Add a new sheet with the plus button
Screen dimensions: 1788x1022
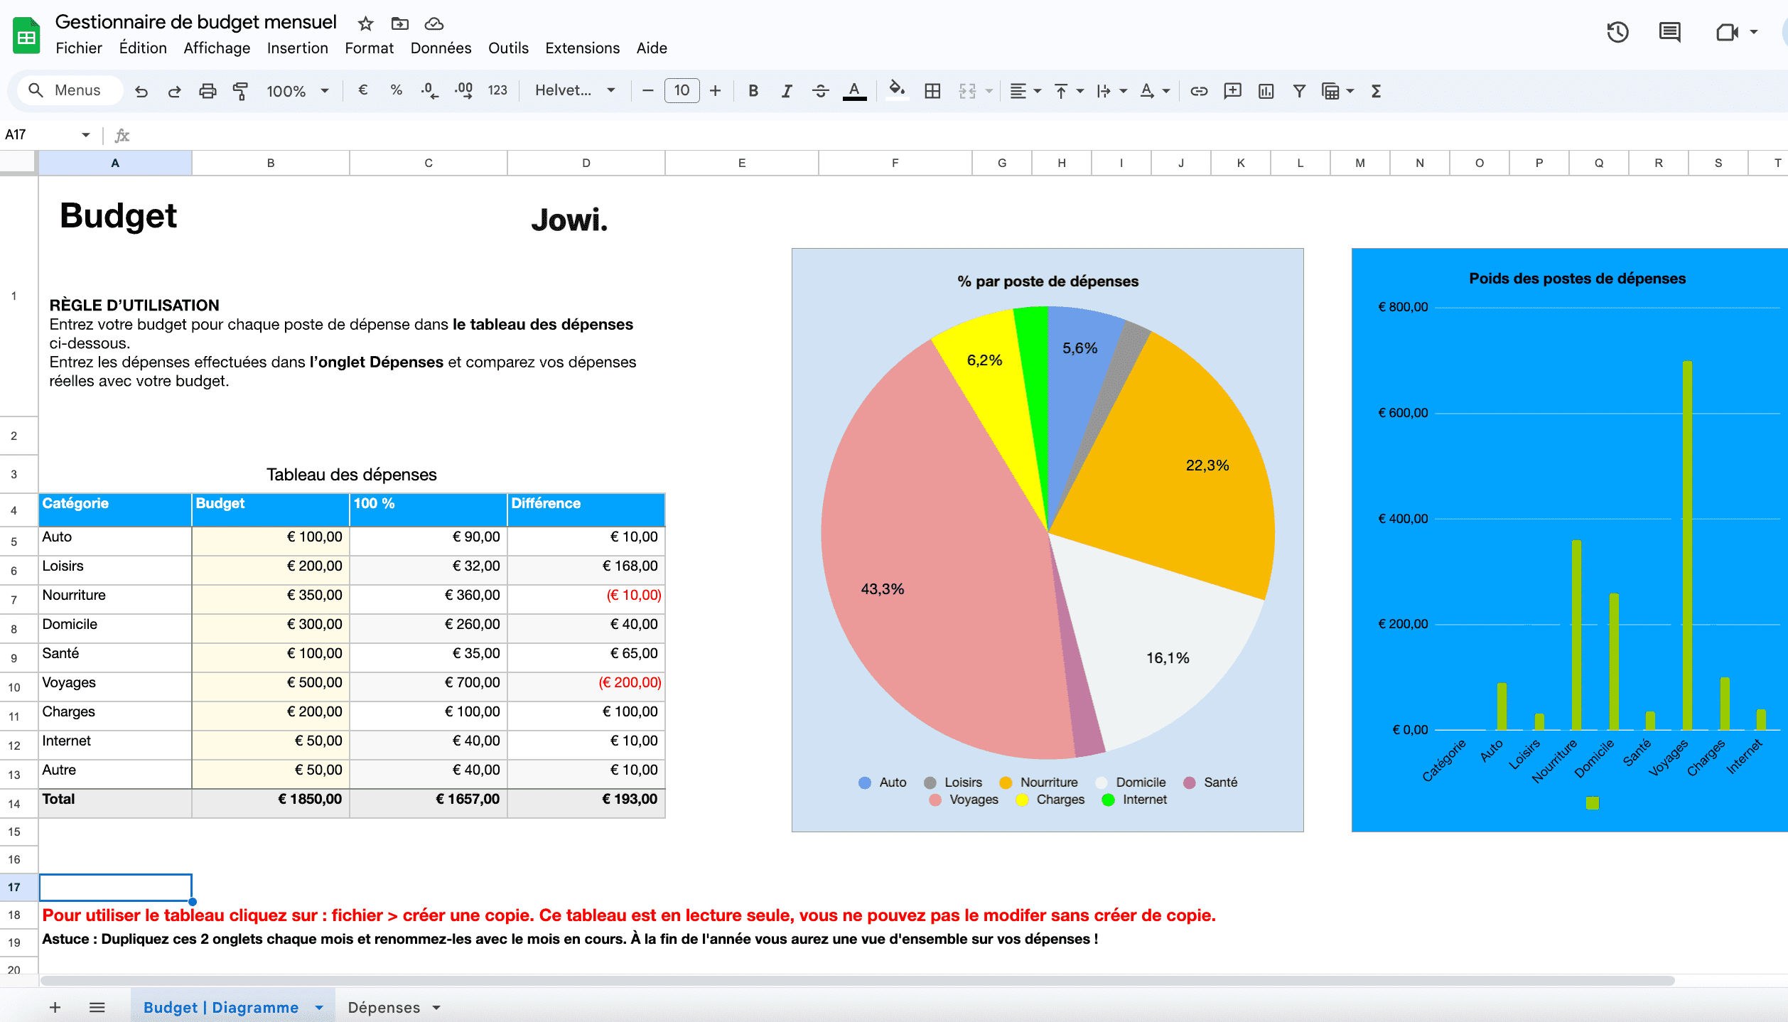click(x=55, y=1007)
